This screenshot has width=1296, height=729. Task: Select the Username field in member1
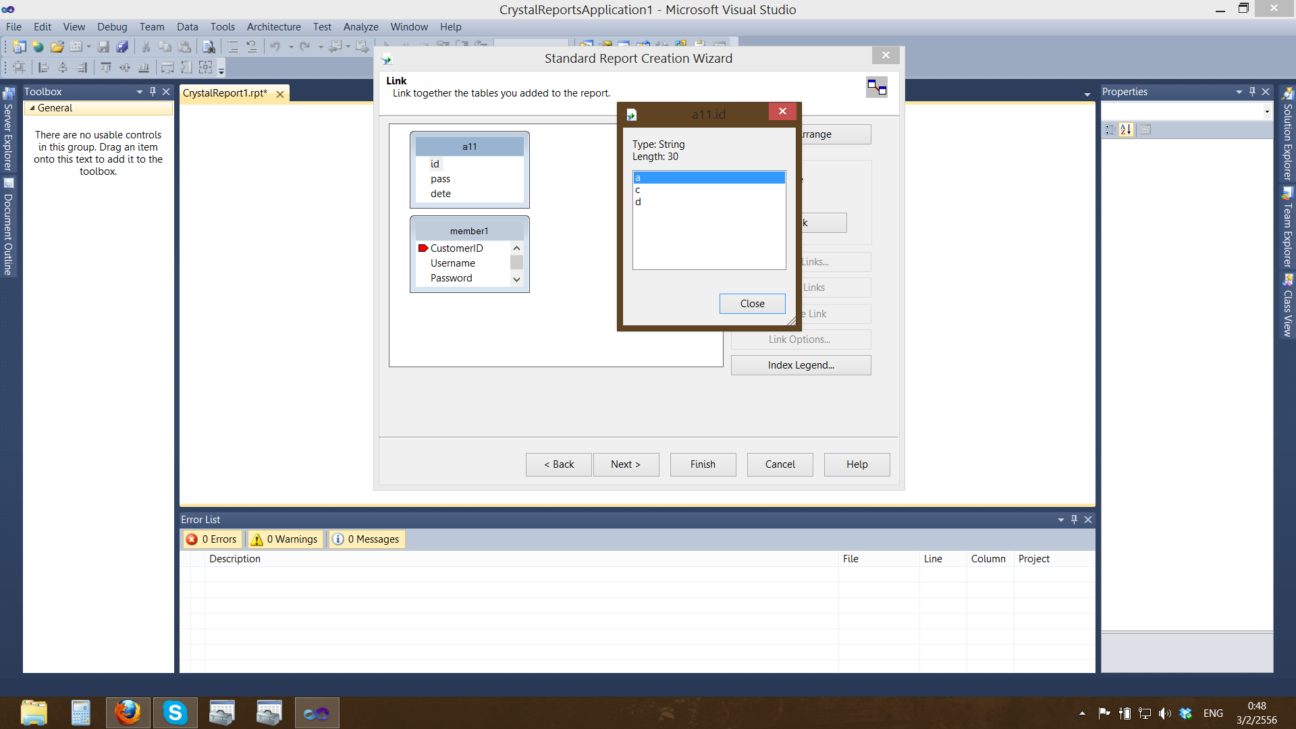coord(452,263)
